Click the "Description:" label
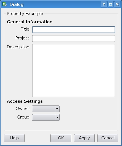 18,47
